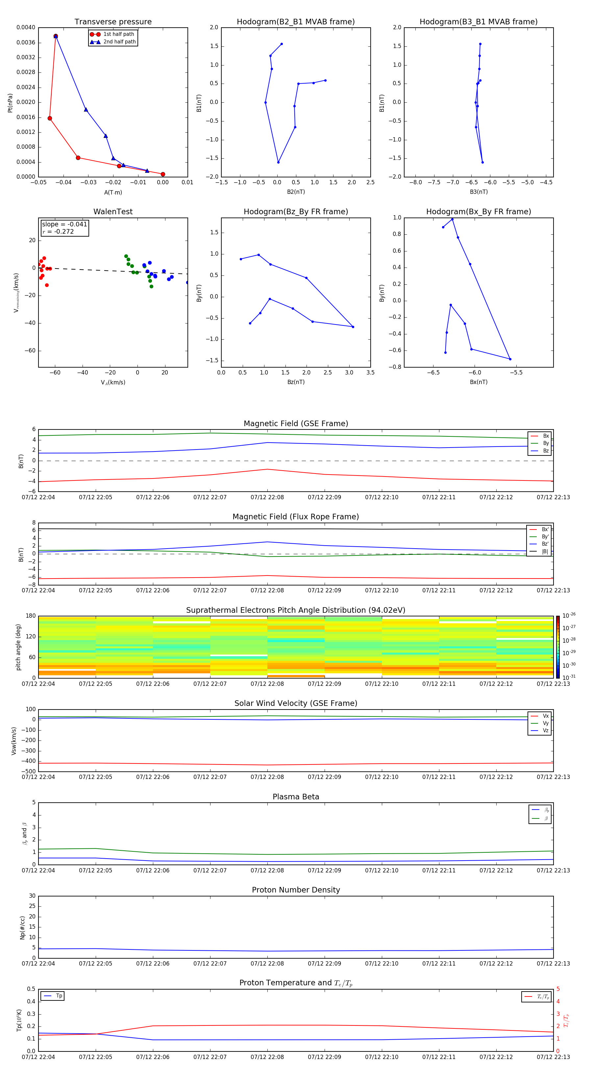Click the 'B3(nT)' x-axis label

tap(479, 192)
